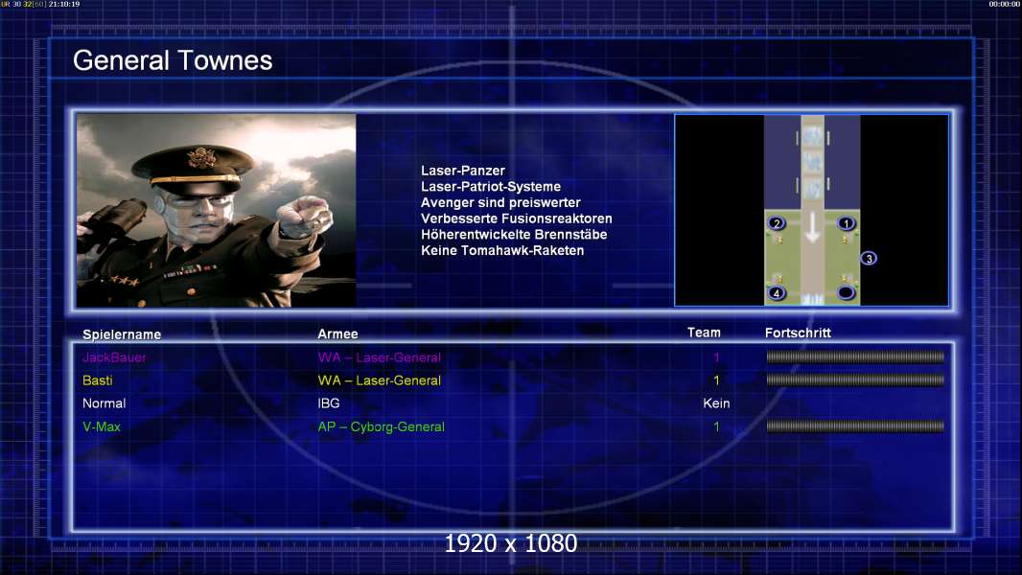Click the 'Armee' column header
The height and width of the screenshot is (575, 1022).
click(337, 334)
